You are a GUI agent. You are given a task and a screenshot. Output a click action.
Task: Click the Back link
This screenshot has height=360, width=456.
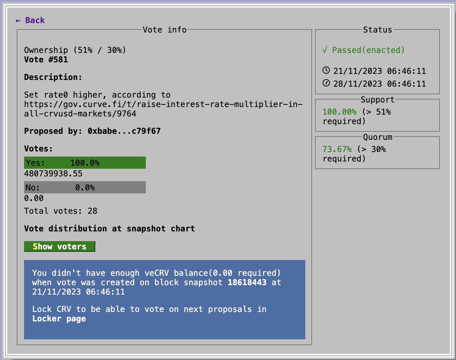click(35, 20)
